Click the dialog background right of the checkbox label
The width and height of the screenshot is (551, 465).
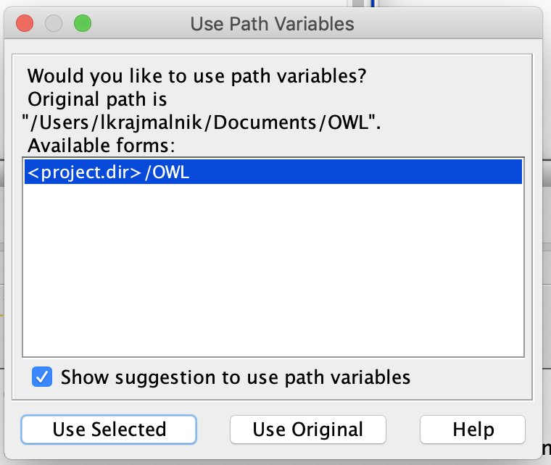471,377
